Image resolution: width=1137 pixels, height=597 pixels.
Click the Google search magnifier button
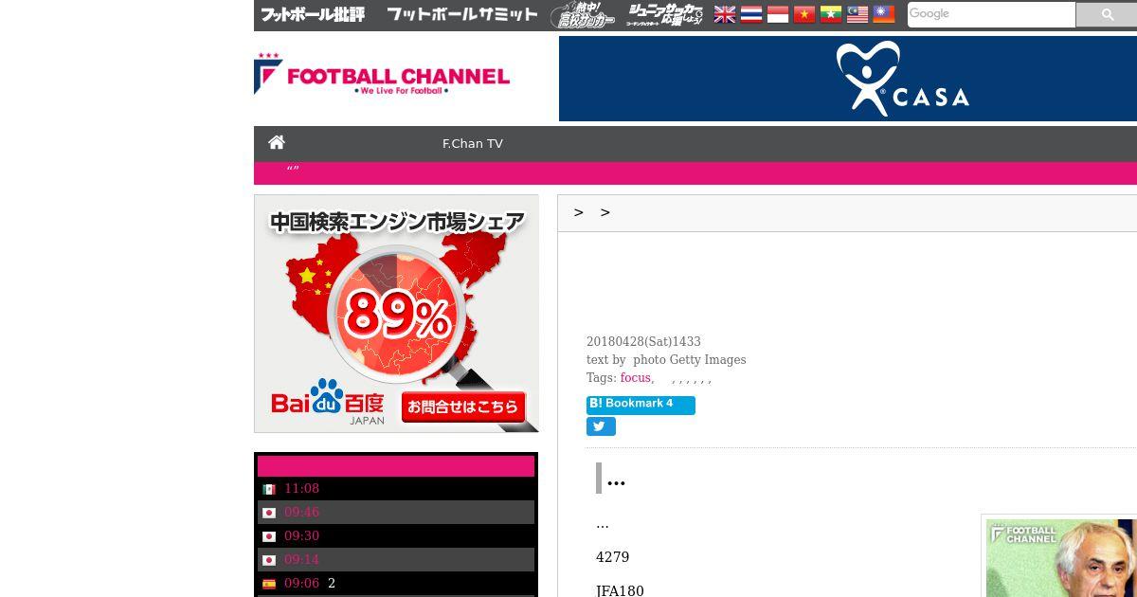pyautogui.click(x=1107, y=14)
